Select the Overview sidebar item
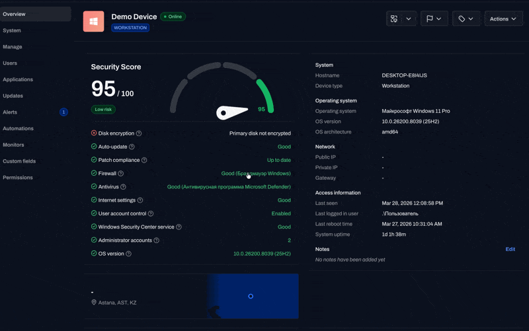 click(35, 14)
